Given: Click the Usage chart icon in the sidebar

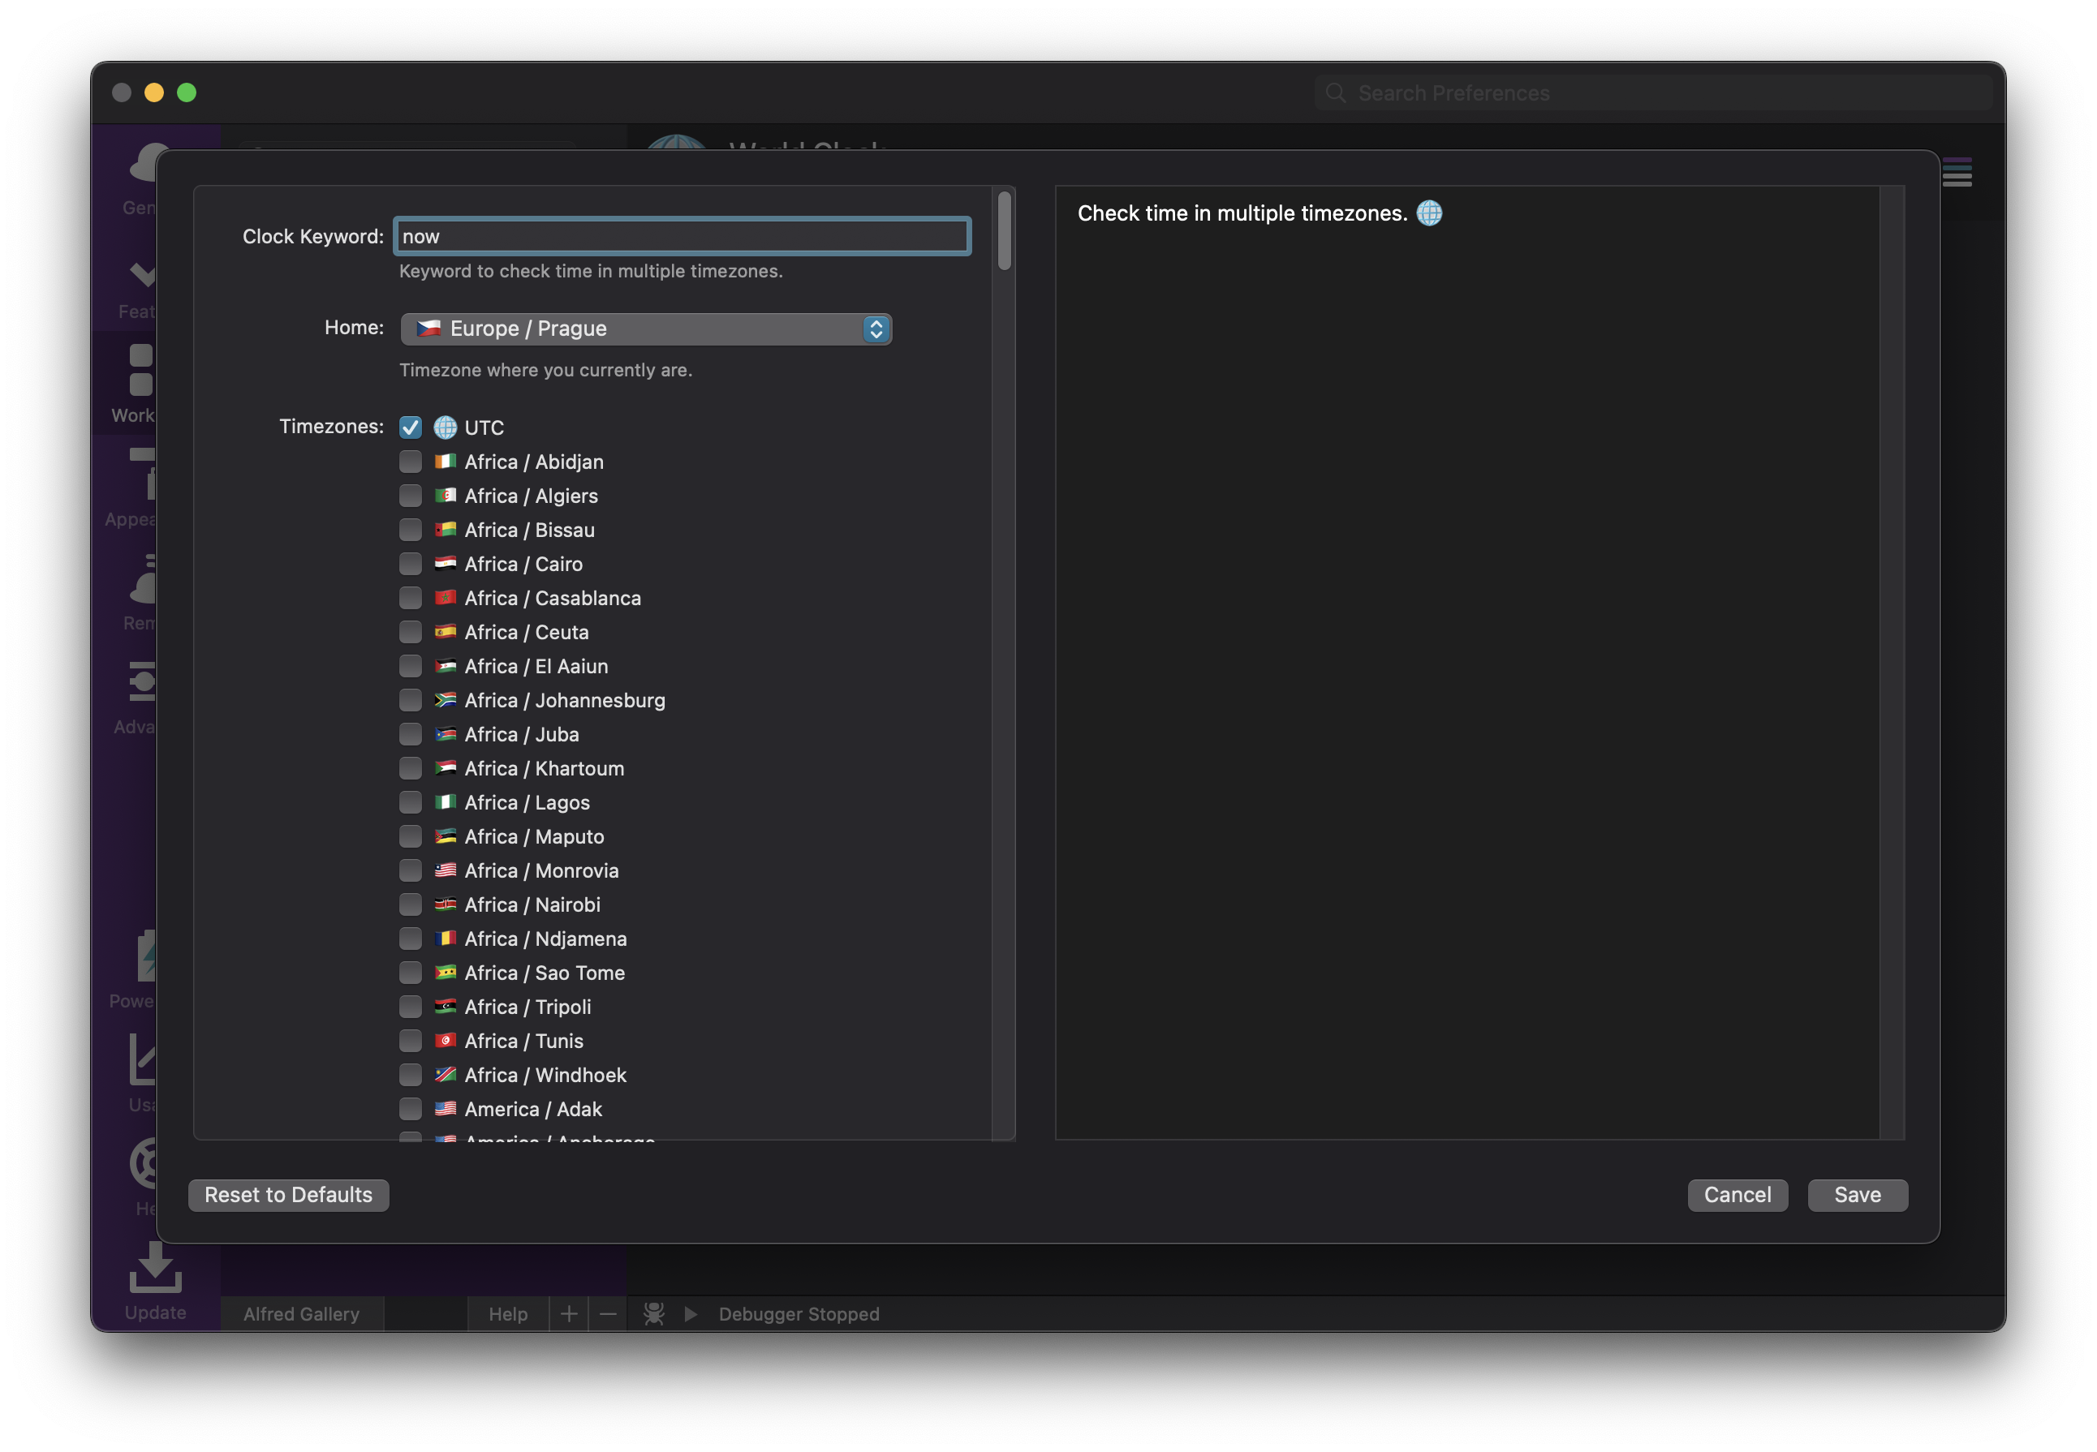Looking at the screenshot, I should [143, 1061].
